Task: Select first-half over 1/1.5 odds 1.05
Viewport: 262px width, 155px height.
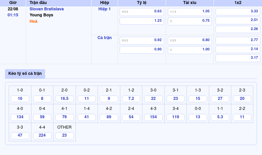Action: coord(190,12)
